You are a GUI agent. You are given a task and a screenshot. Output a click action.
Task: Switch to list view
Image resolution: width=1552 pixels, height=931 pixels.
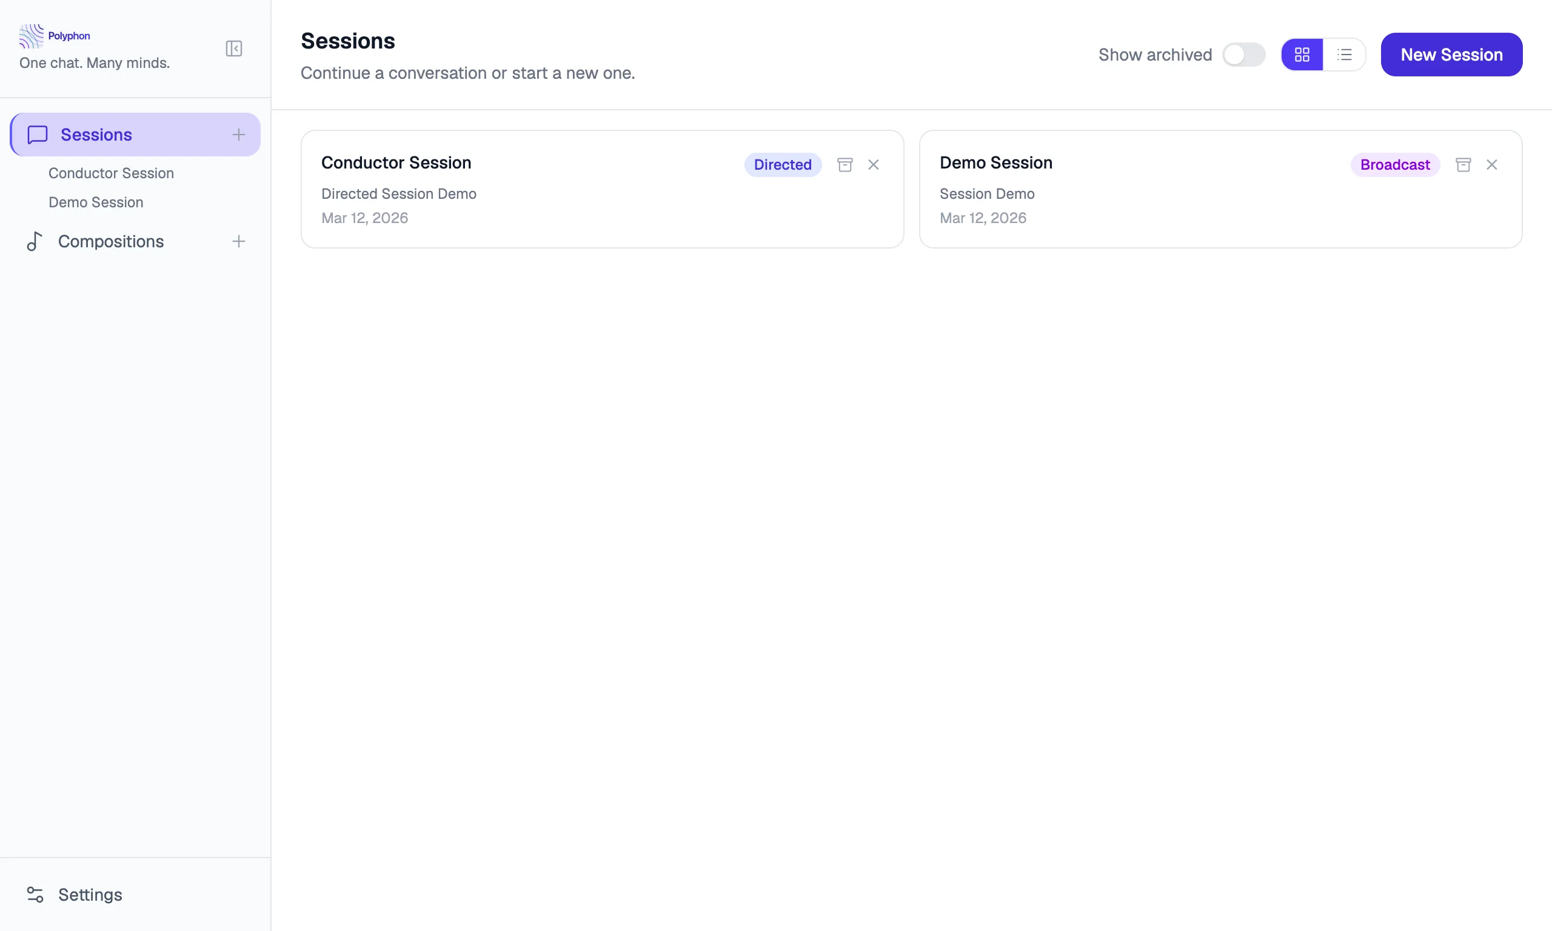pos(1344,55)
